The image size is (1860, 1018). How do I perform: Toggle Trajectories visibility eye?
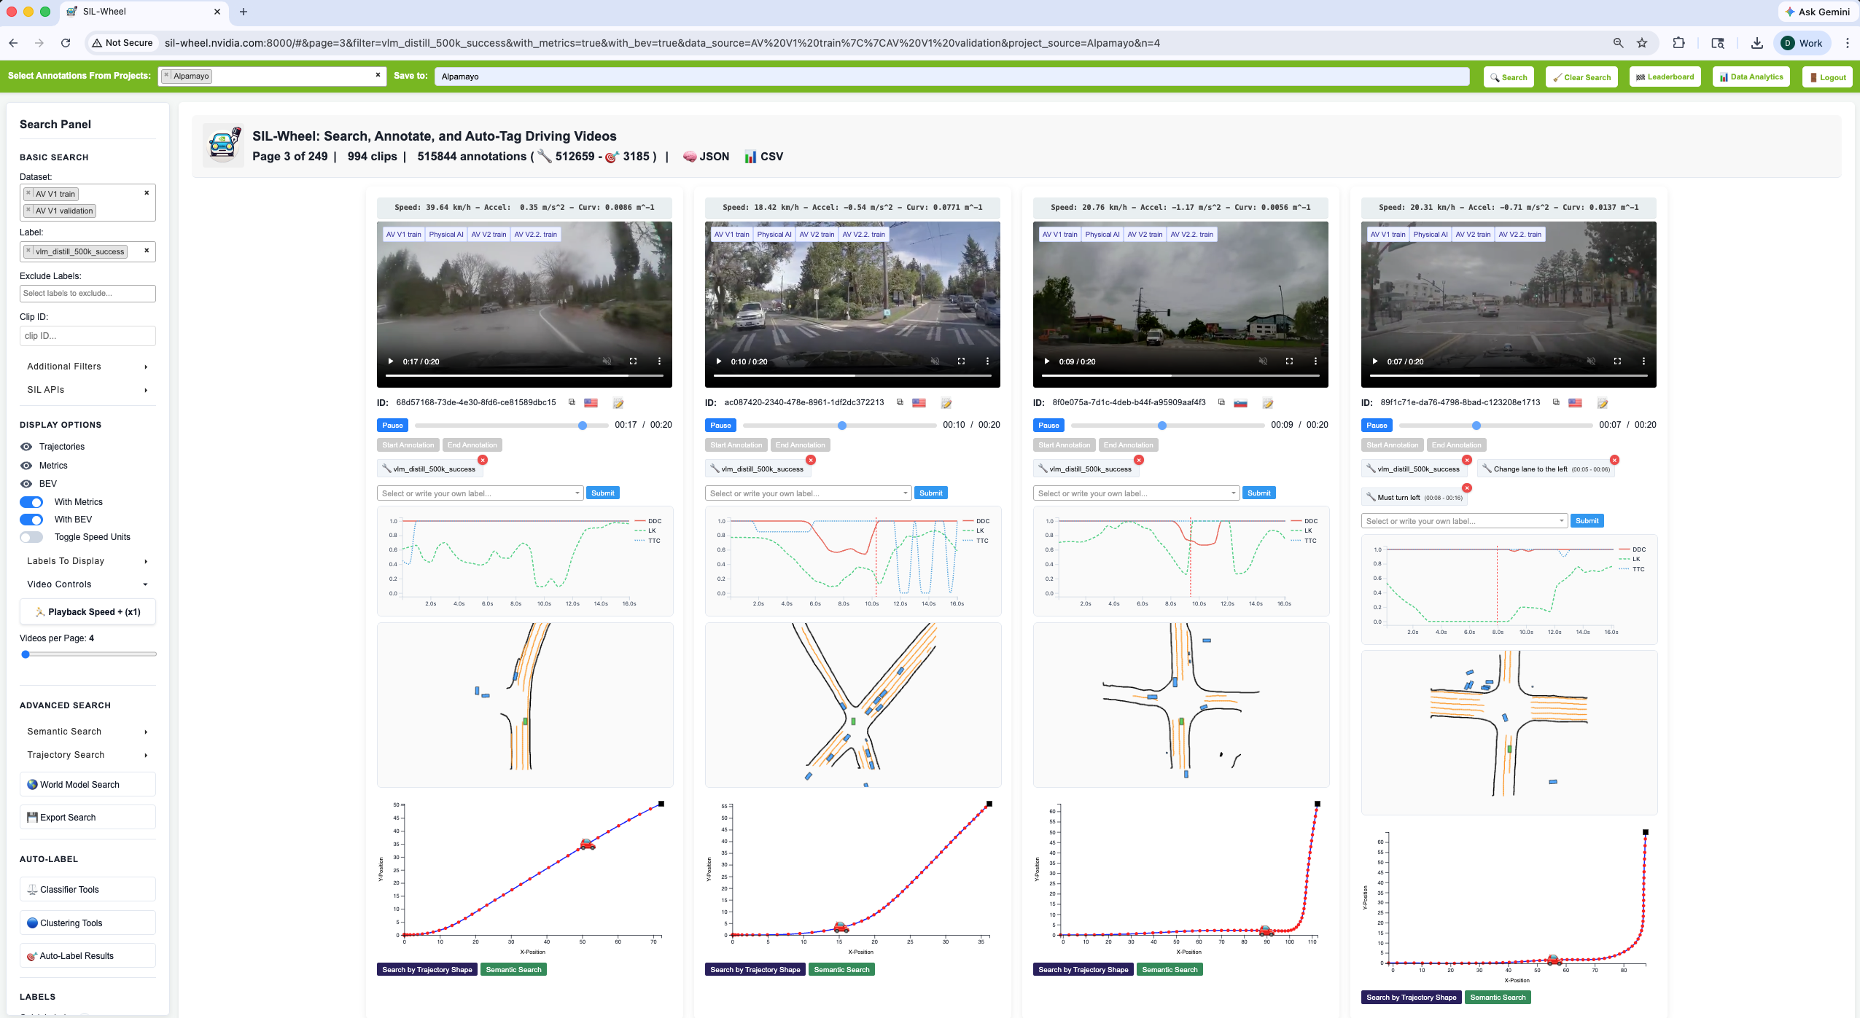tap(26, 447)
